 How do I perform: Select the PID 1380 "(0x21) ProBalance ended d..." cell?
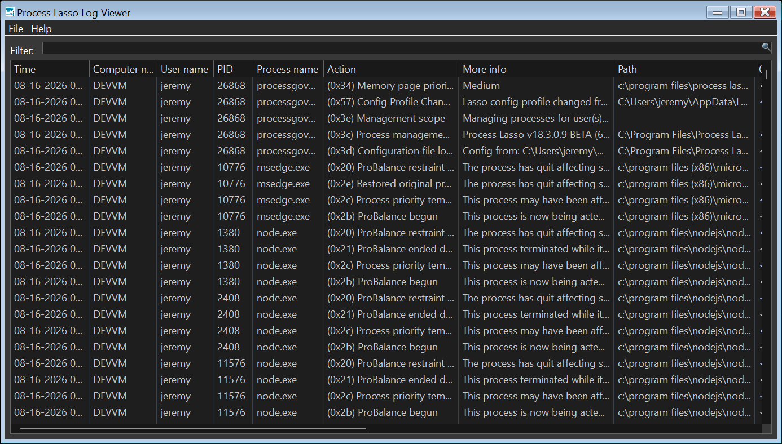click(390, 249)
